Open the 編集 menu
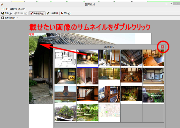 coord(13,9)
